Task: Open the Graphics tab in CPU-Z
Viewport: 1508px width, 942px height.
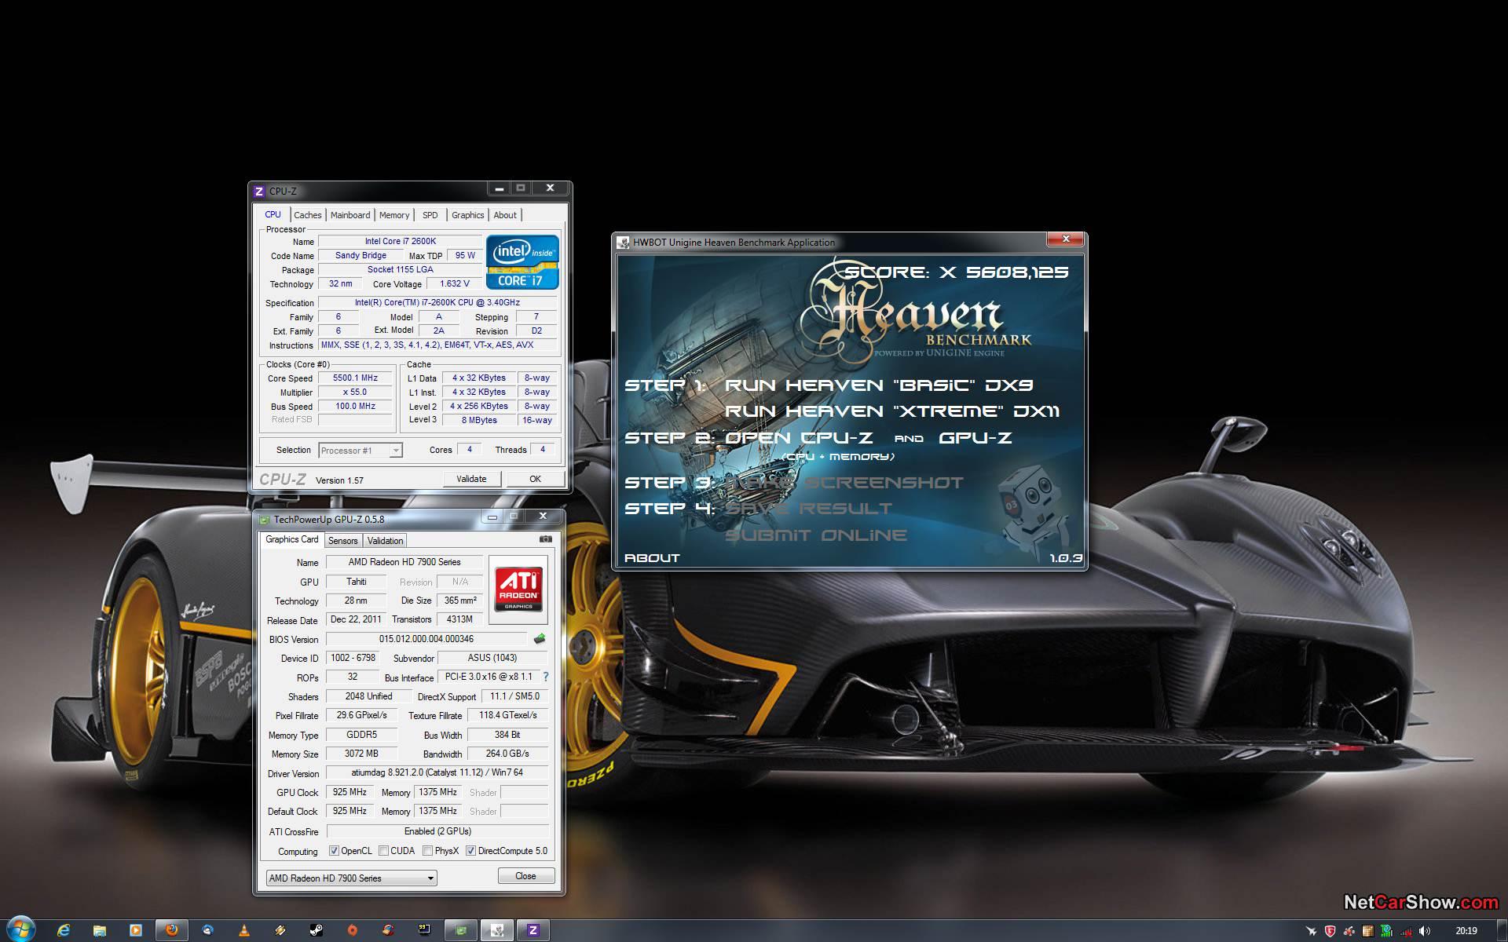Action: tap(467, 215)
